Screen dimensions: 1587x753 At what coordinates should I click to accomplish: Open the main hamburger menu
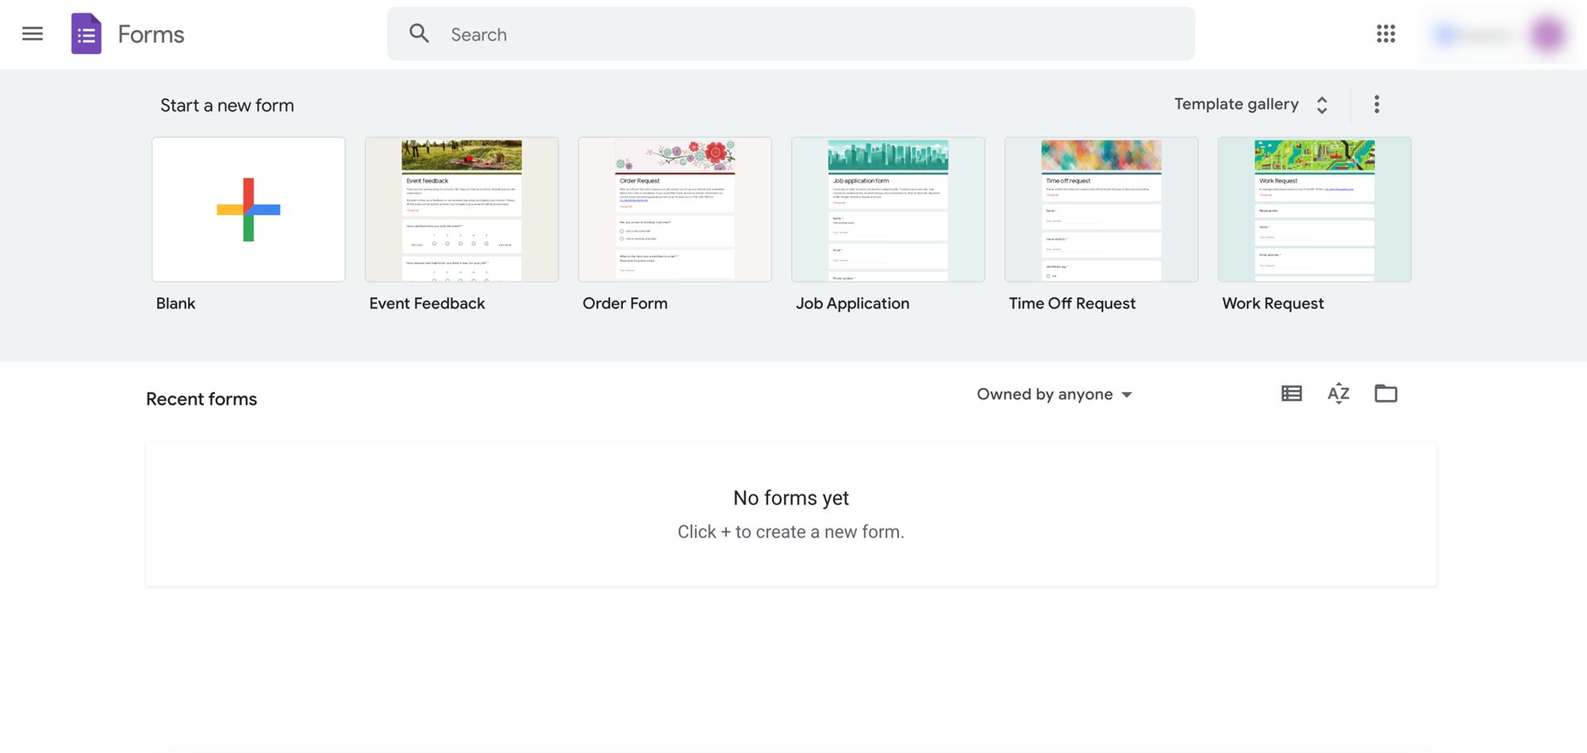click(x=33, y=34)
